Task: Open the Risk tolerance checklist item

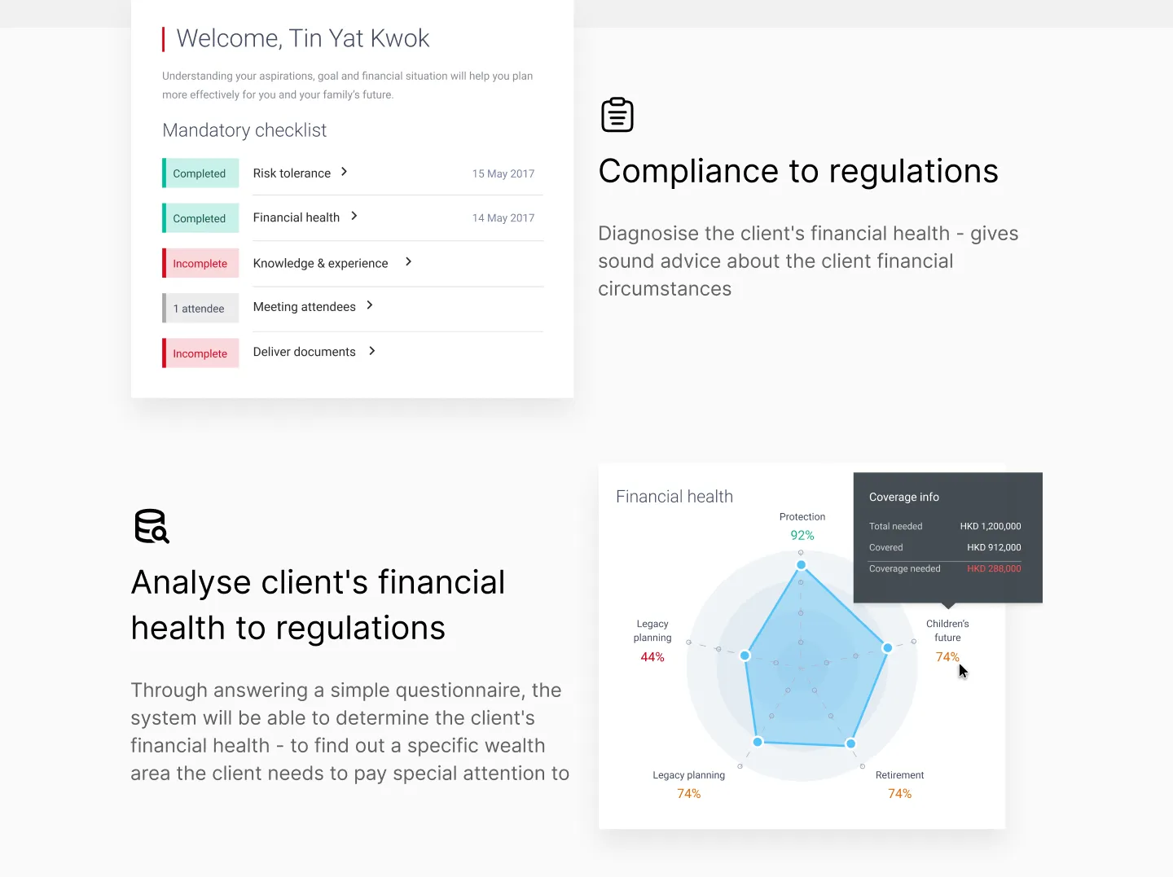Action: coord(292,173)
